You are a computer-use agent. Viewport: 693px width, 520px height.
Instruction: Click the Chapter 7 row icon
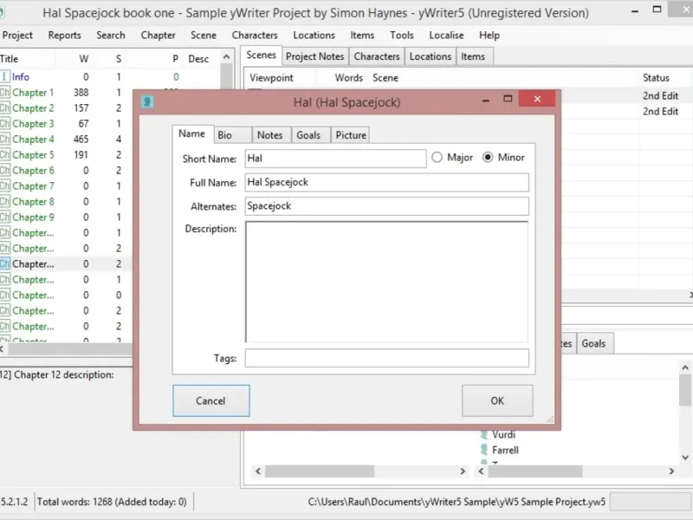pos(4,186)
